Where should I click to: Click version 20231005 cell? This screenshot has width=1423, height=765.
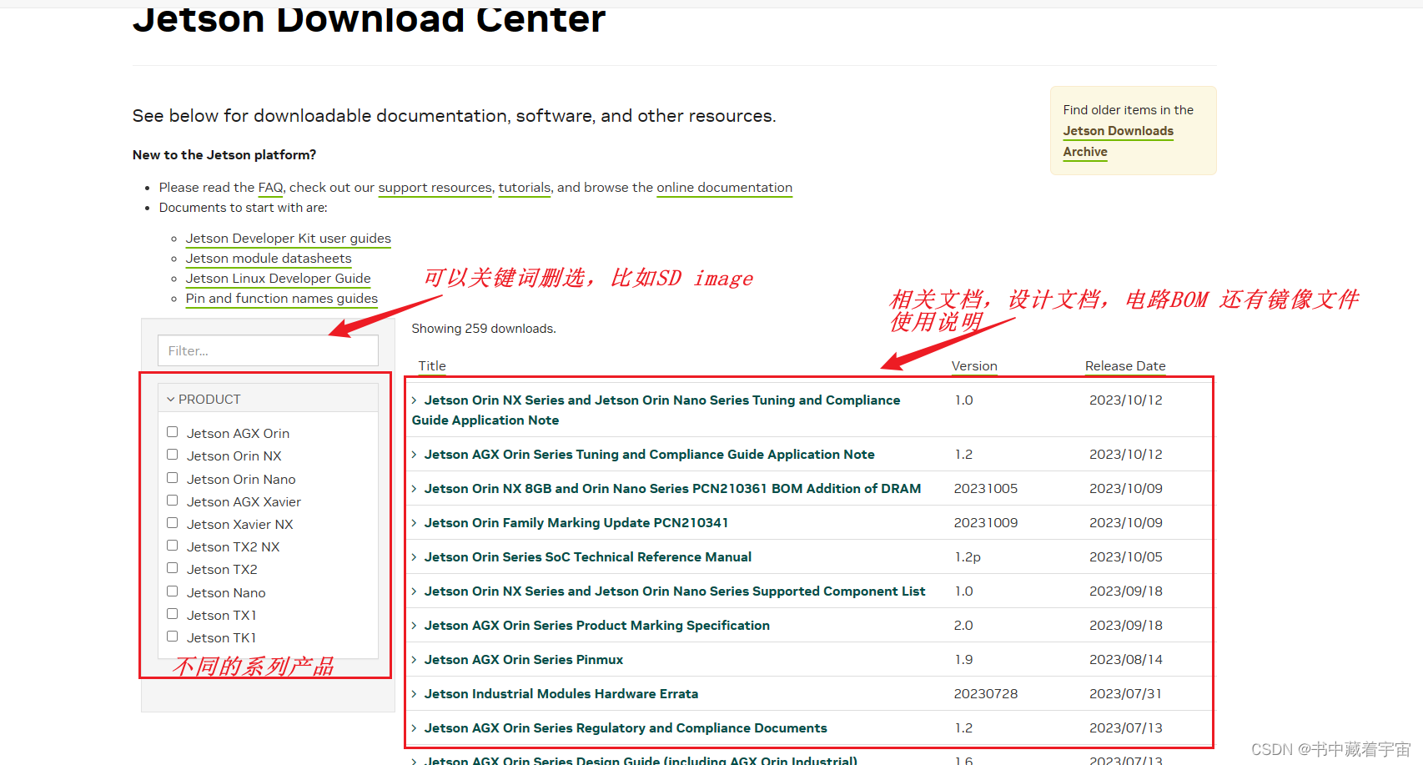pos(986,489)
